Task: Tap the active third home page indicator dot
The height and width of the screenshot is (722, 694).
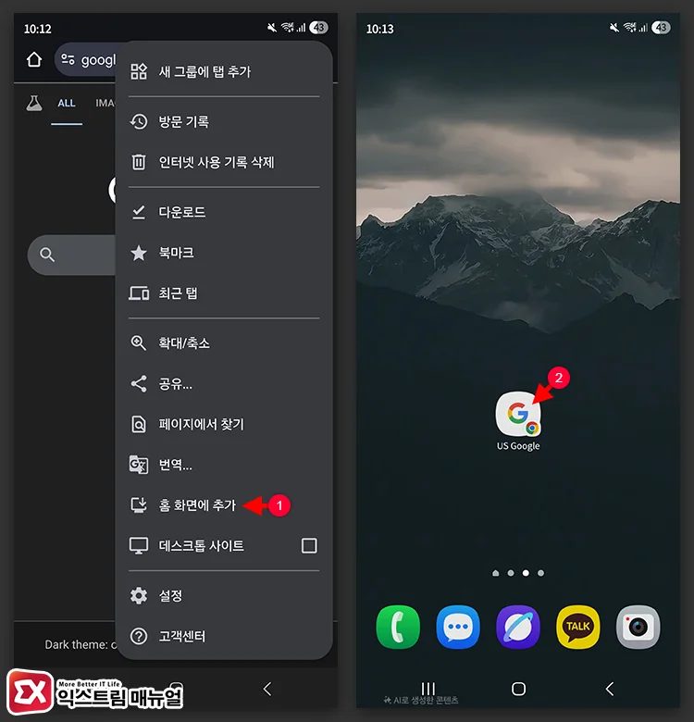Action: 526,573
